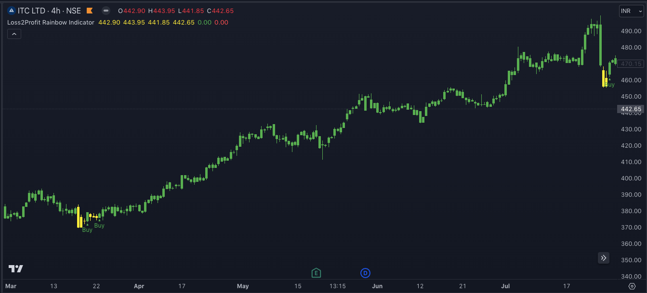Screen dimensions: 647x293
Task: Open chart settings hexagon gear icon
Action: (632, 286)
